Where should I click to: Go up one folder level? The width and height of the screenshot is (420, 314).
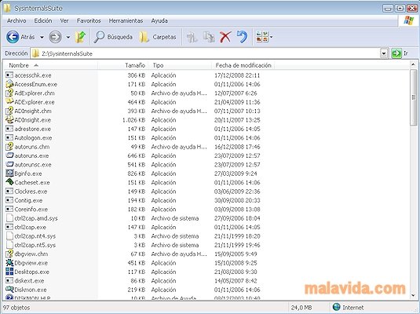80,37
